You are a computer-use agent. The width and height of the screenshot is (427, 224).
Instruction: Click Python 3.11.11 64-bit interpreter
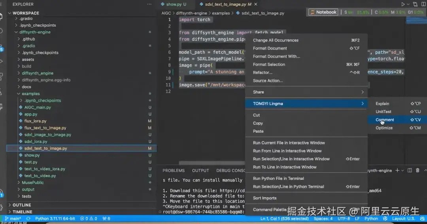pyautogui.click(x=55, y=218)
